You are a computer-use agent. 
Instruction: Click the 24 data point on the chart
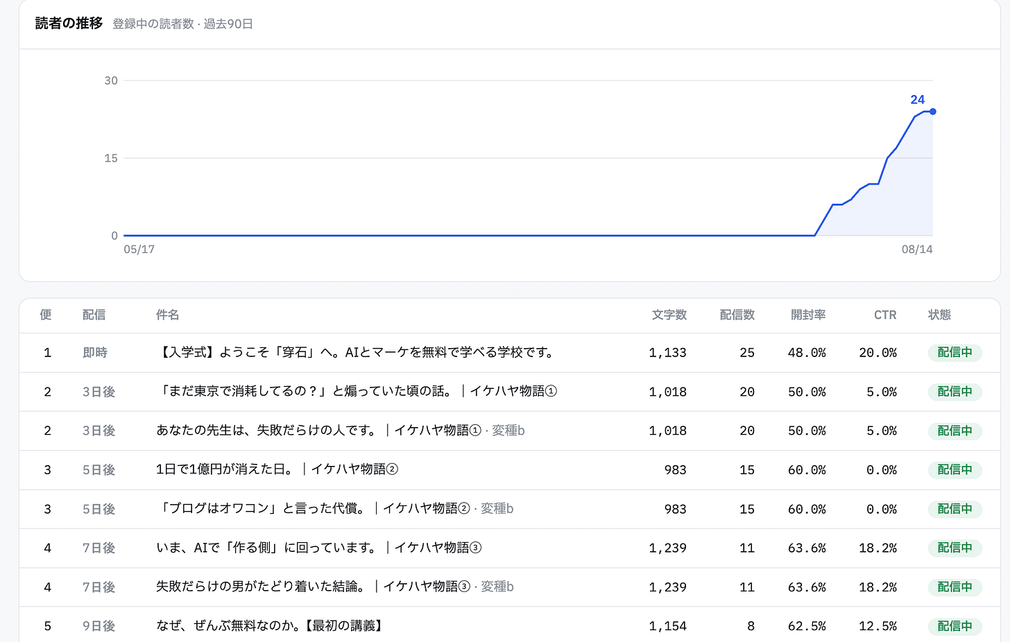933,112
